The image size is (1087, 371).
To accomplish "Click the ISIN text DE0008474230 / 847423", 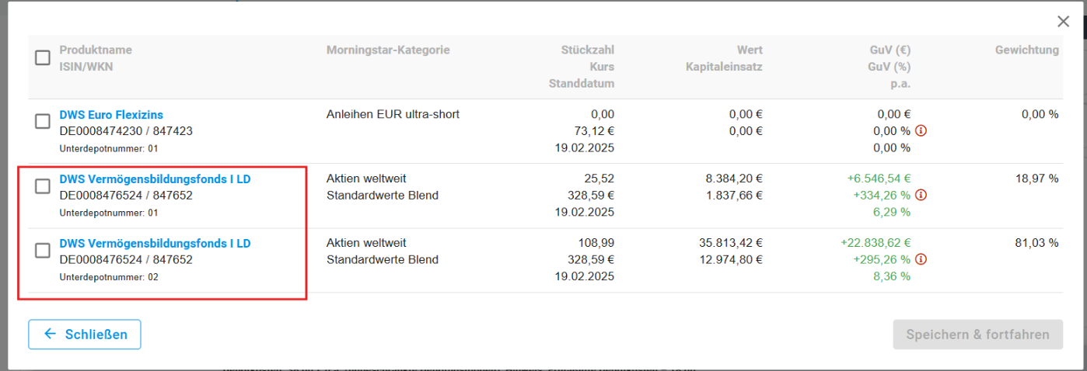I will click(126, 131).
